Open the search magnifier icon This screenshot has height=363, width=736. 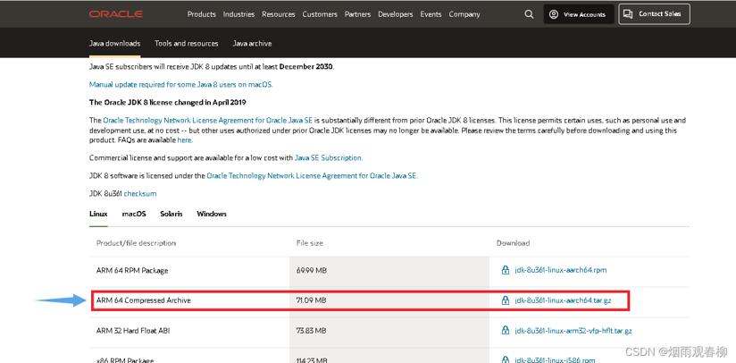[529, 14]
